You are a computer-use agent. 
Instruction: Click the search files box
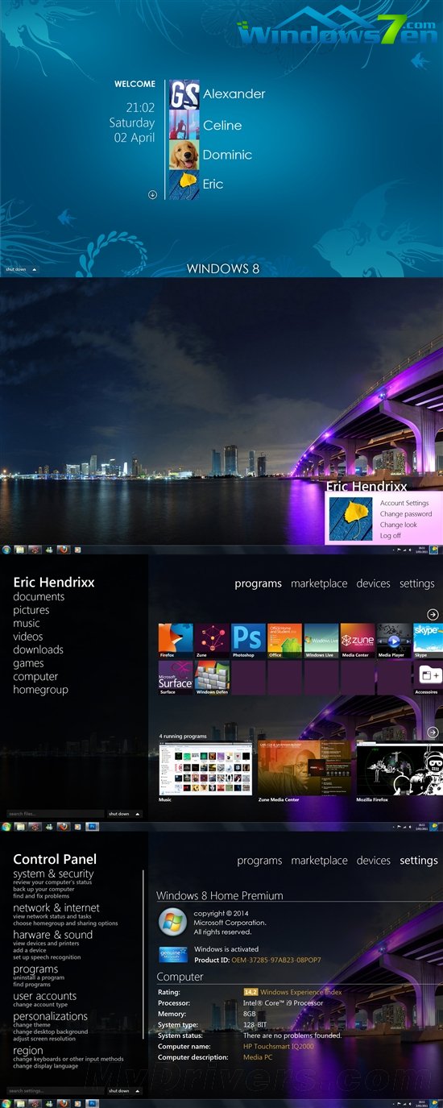click(56, 814)
